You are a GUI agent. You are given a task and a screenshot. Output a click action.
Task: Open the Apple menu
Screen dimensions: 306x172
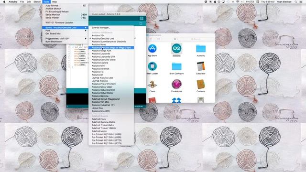coord(4,2)
